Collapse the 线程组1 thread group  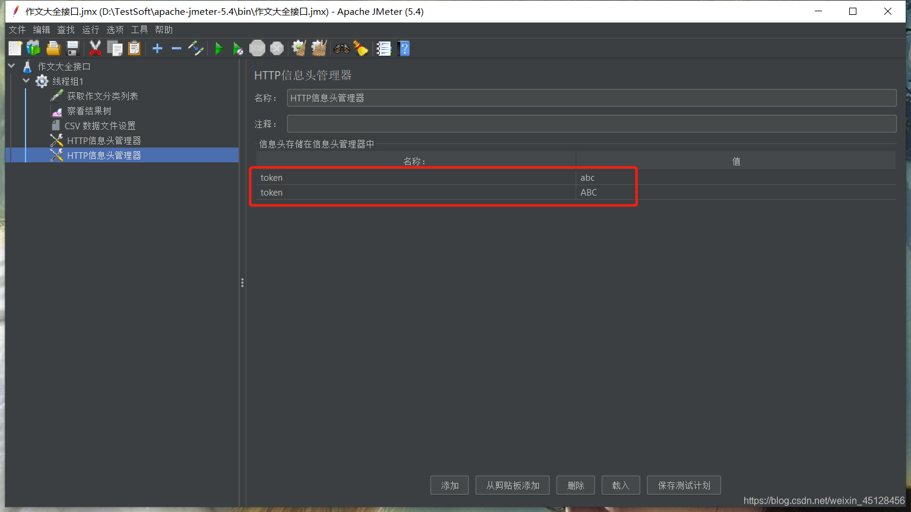click(26, 81)
